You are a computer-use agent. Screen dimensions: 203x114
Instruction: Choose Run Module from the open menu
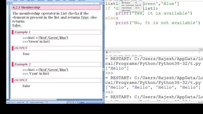coord(131,3)
